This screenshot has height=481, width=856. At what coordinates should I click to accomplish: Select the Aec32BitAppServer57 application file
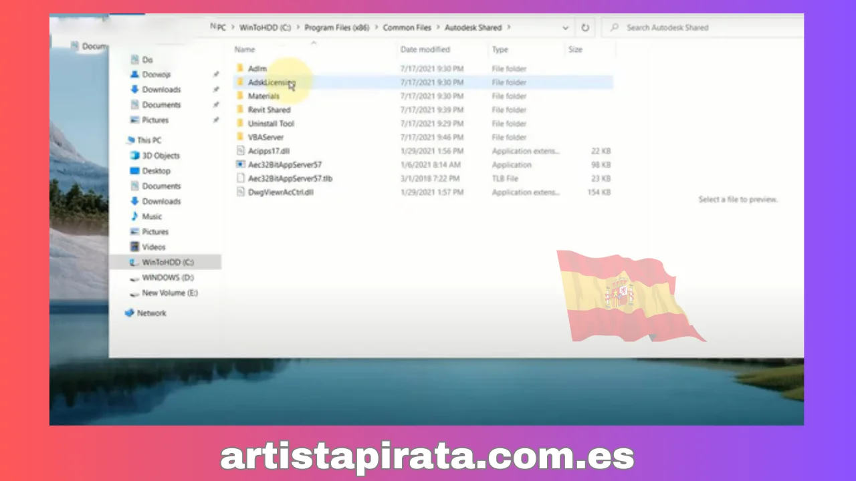(284, 165)
